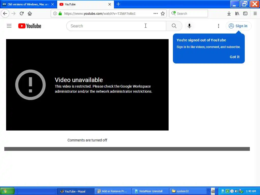Click the system clock showing 1:40 AM

click(251, 191)
